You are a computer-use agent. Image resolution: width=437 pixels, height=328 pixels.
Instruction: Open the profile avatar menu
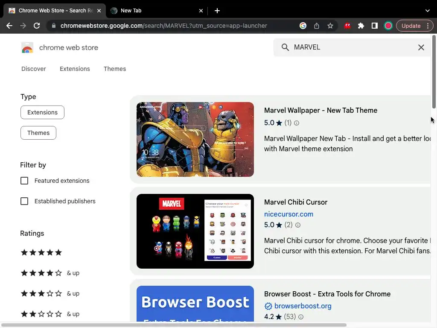(x=388, y=26)
